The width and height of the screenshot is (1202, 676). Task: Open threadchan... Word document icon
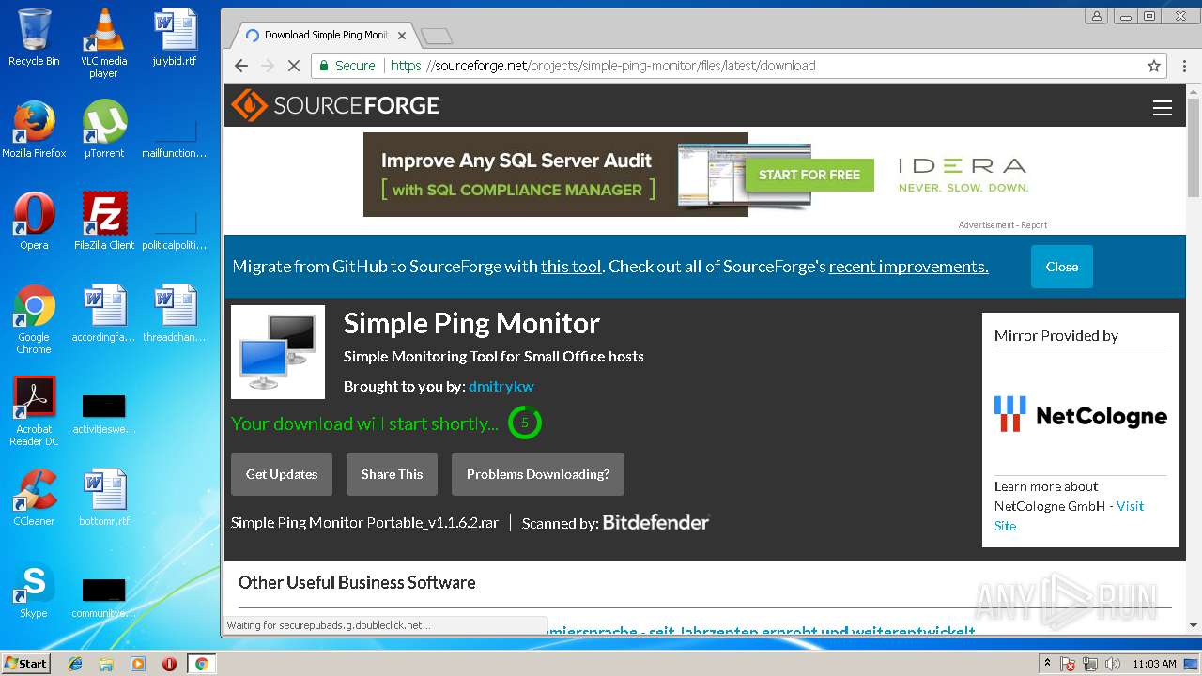tap(175, 313)
